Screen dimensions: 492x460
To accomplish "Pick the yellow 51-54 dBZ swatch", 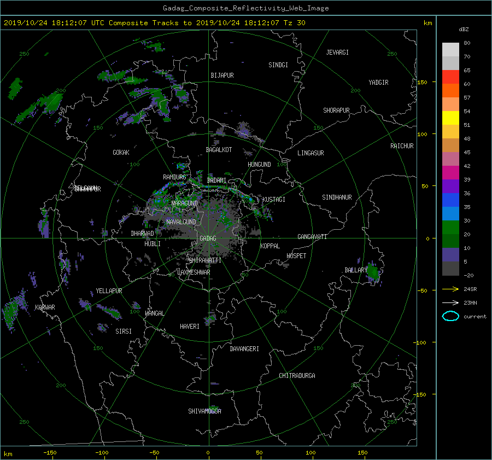I will pyautogui.click(x=450, y=118).
